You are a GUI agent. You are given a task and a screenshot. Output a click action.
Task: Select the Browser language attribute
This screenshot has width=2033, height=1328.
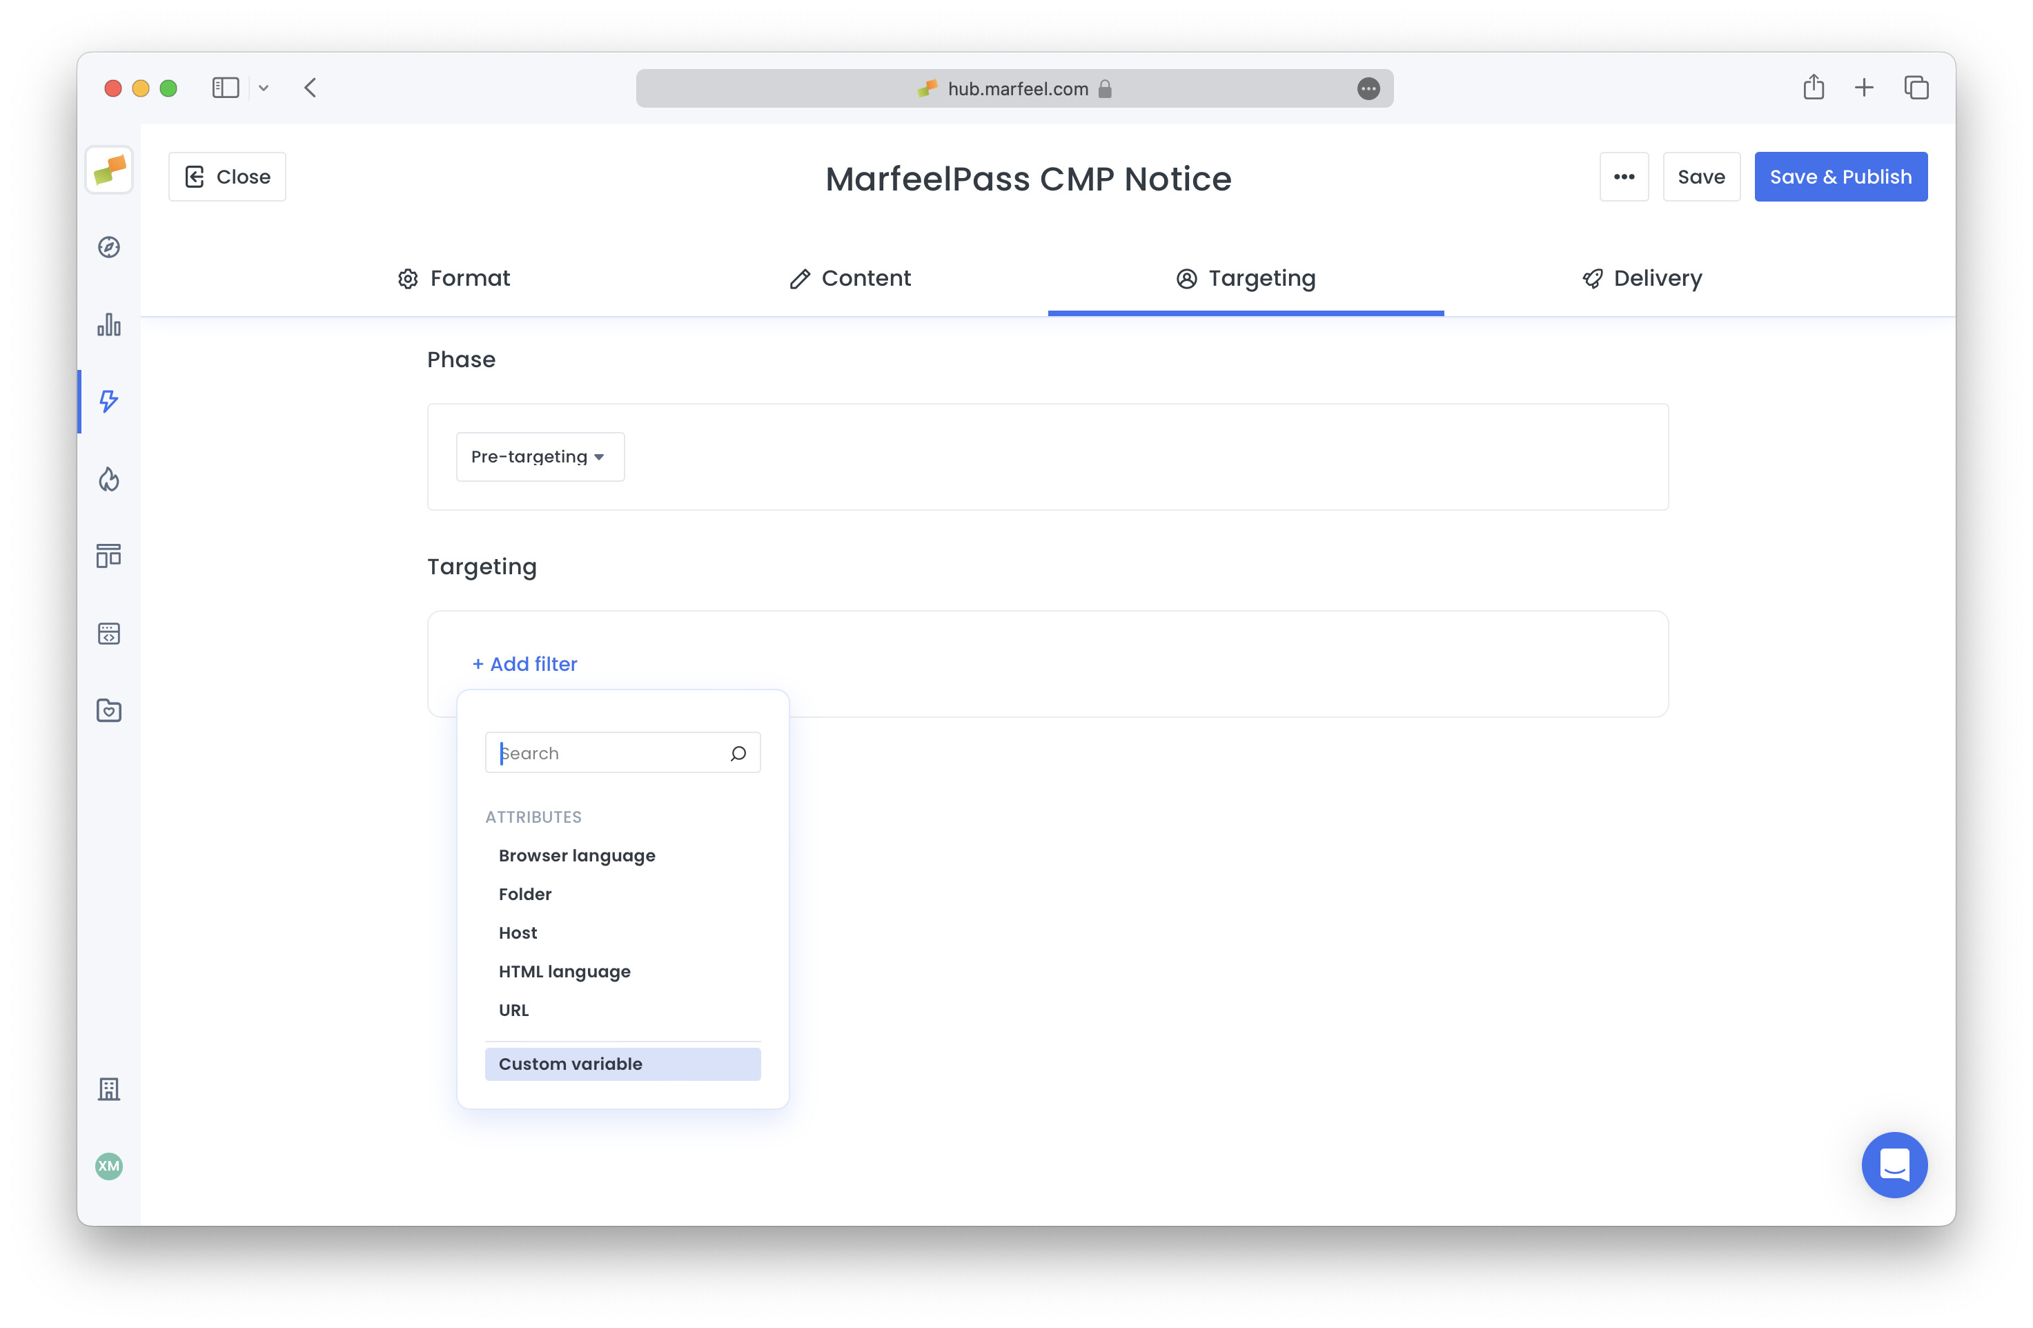(x=577, y=855)
